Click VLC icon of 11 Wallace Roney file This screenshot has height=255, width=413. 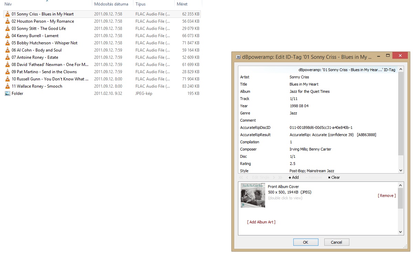coord(7,86)
